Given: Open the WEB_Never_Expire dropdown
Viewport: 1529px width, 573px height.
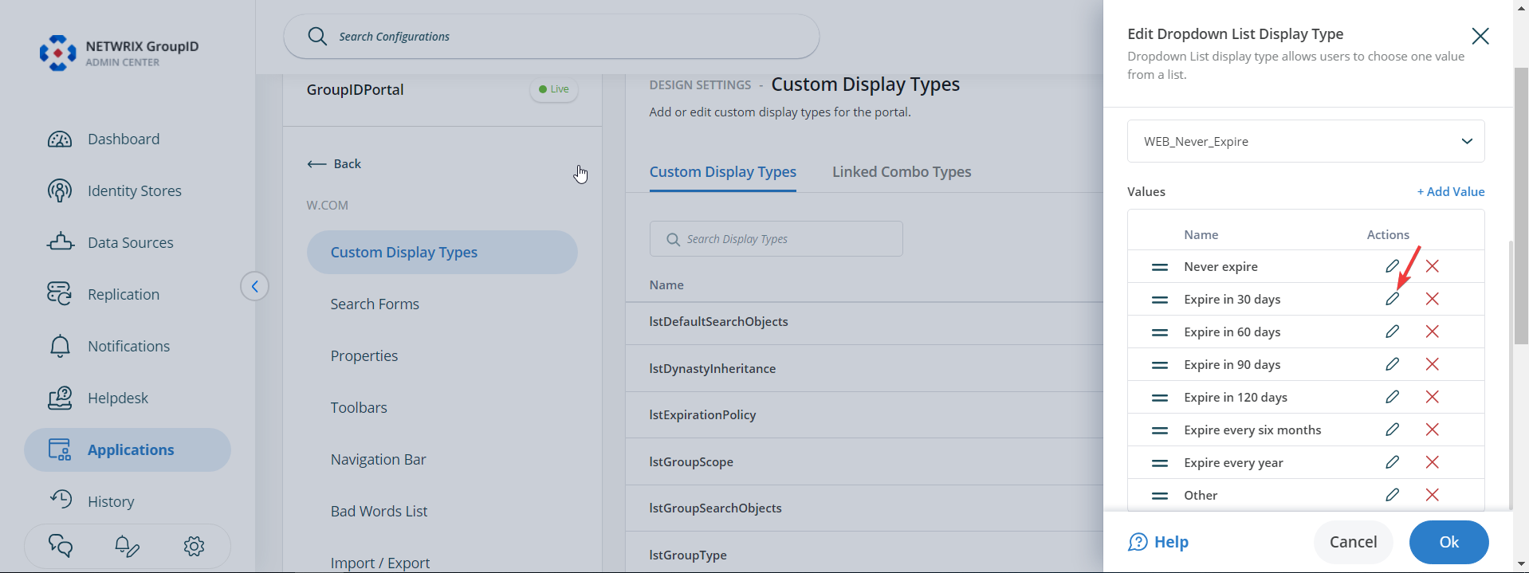Looking at the screenshot, I should tap(1306, 141).
